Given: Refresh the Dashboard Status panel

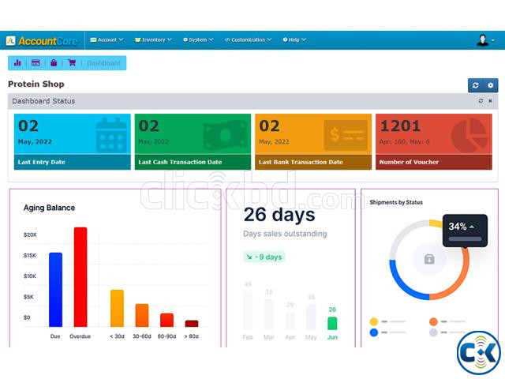Looking at the screenshot, I should tap(481, 101).
